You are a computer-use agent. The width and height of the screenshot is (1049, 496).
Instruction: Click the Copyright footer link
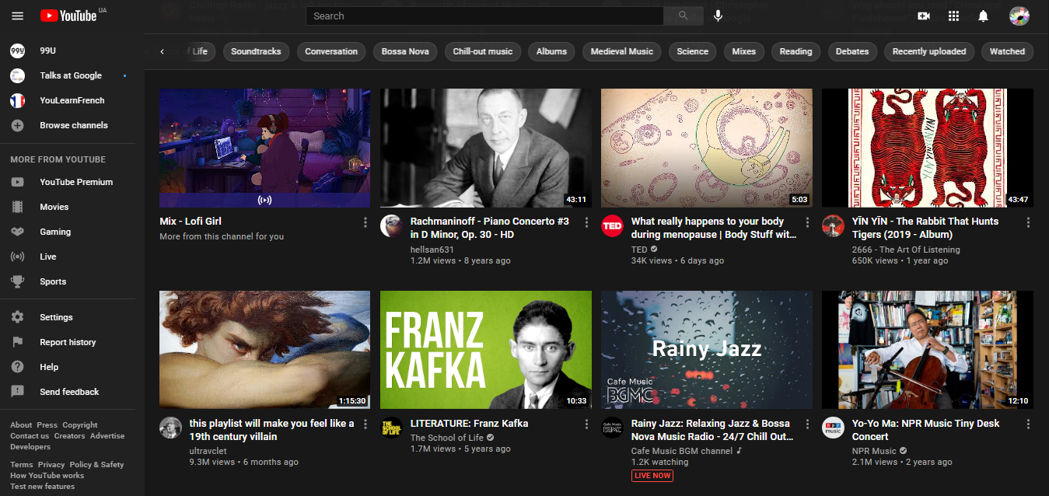[80, 425]
